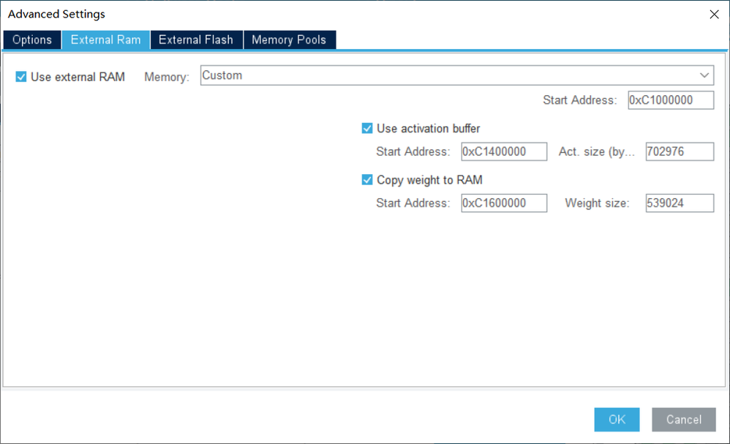
Task: Click the Act. size (by... label
Action: (596, 151)
